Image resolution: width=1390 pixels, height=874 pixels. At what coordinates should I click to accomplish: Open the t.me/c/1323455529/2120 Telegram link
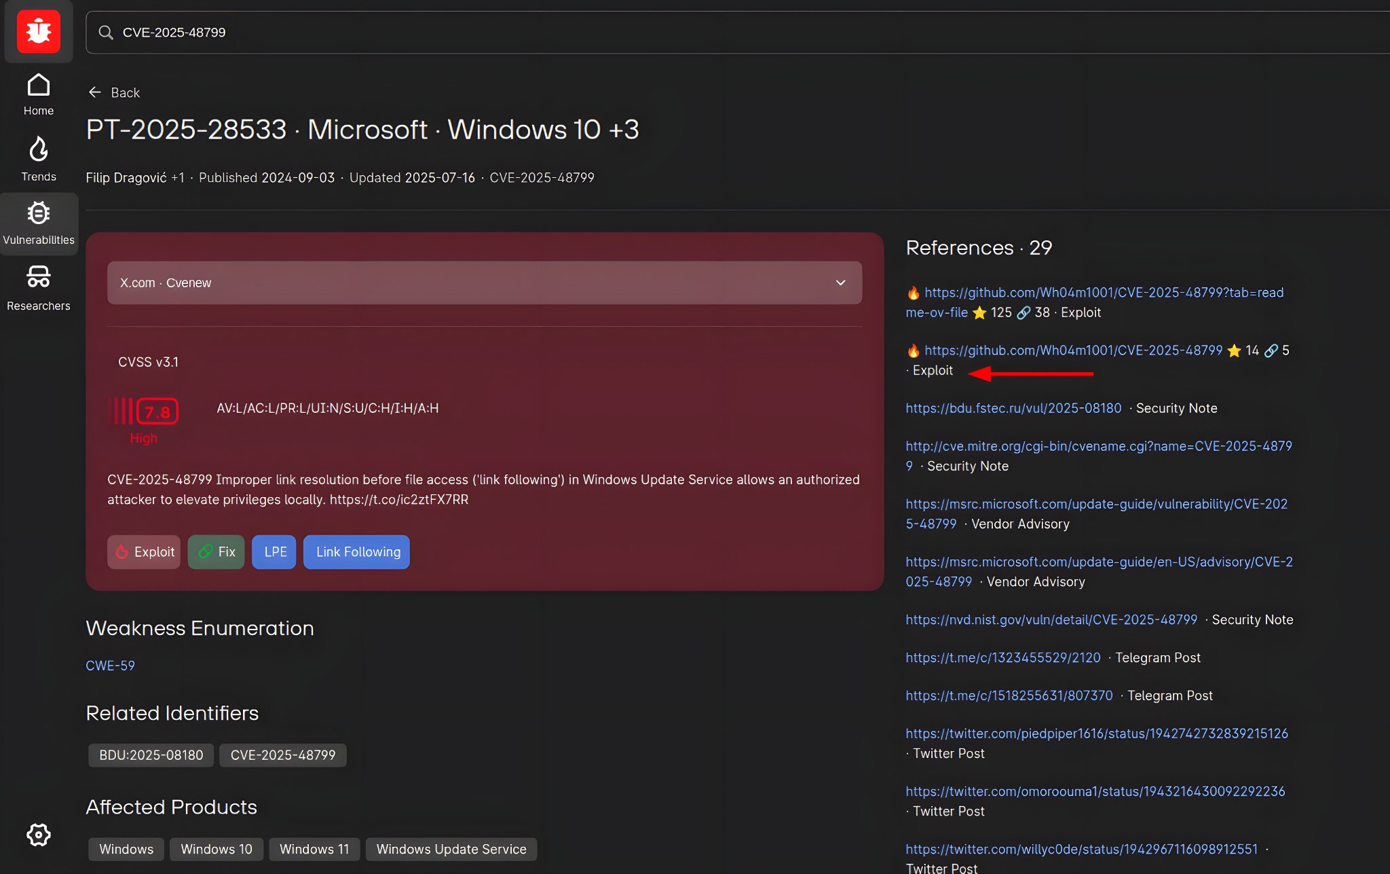point(1003,657)
